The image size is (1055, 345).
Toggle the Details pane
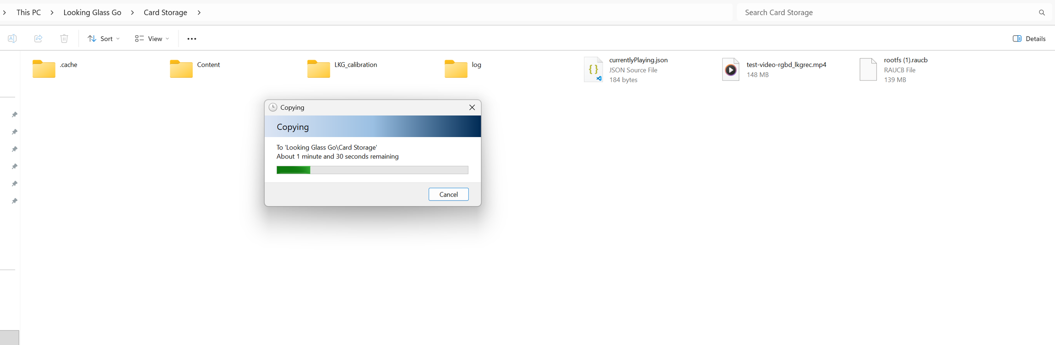(x=1029, y=39)
